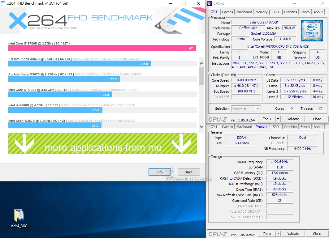Click the Xeon X5670 result bar showing 27.7
This screenshot has height=238, width=329.
(x=64, y=79)
